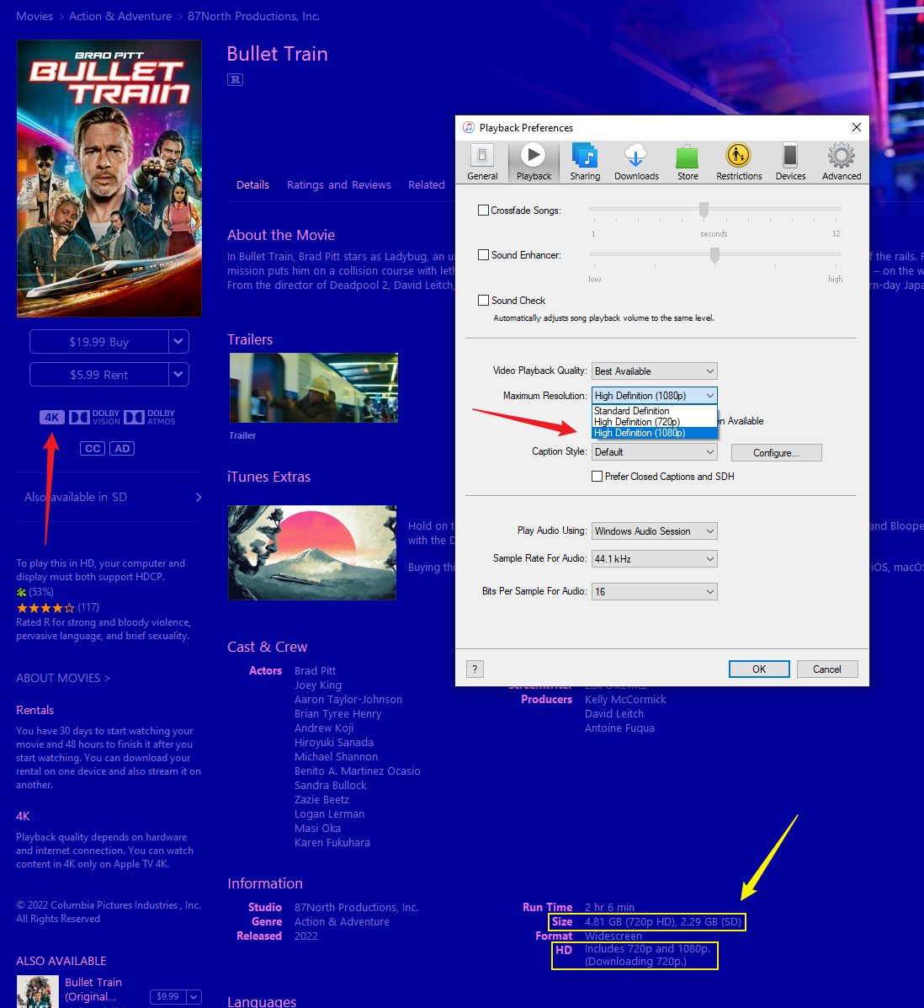
Task: Open the General preferences tab
Action: [x=482, y=163]
